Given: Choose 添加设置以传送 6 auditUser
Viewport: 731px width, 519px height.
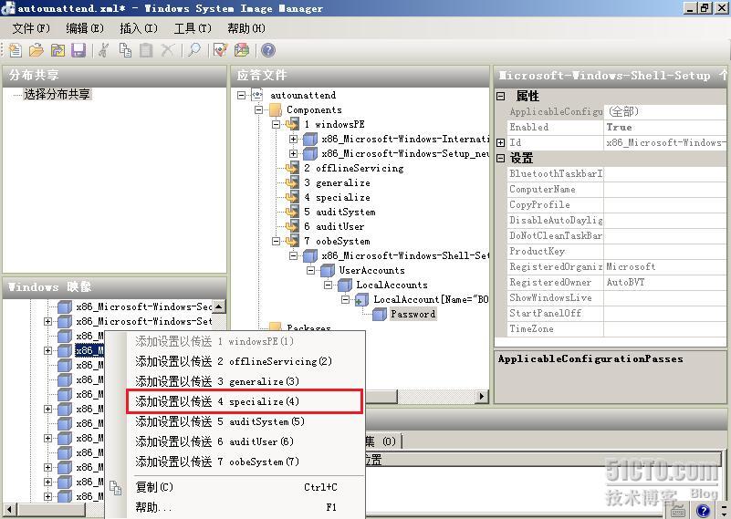Looking at the screenshot, I should (235, 441).
